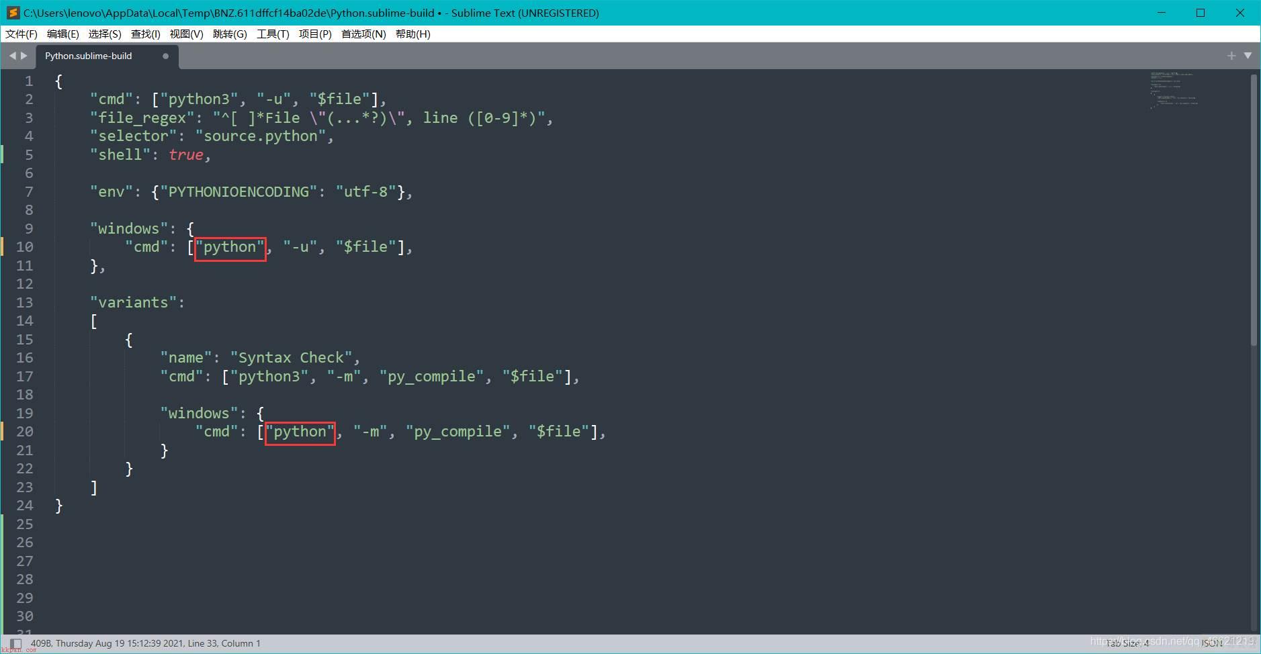
Task: Click line number 1 in gutter
Action: (29, 81)
